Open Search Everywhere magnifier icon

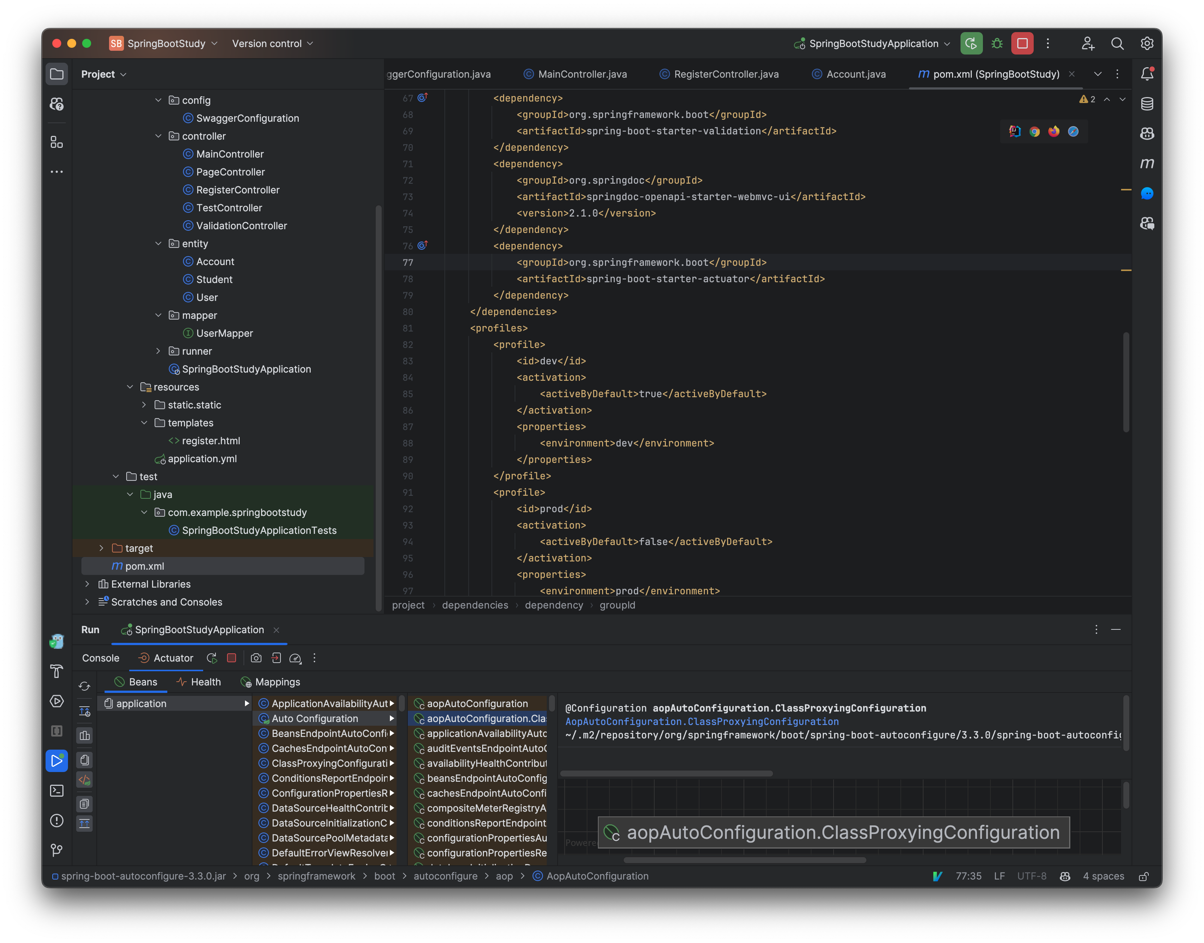[1117, 44]
